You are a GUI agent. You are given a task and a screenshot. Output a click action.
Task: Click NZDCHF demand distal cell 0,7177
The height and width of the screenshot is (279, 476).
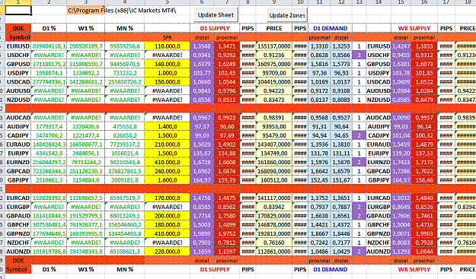[x=341, y=243]
